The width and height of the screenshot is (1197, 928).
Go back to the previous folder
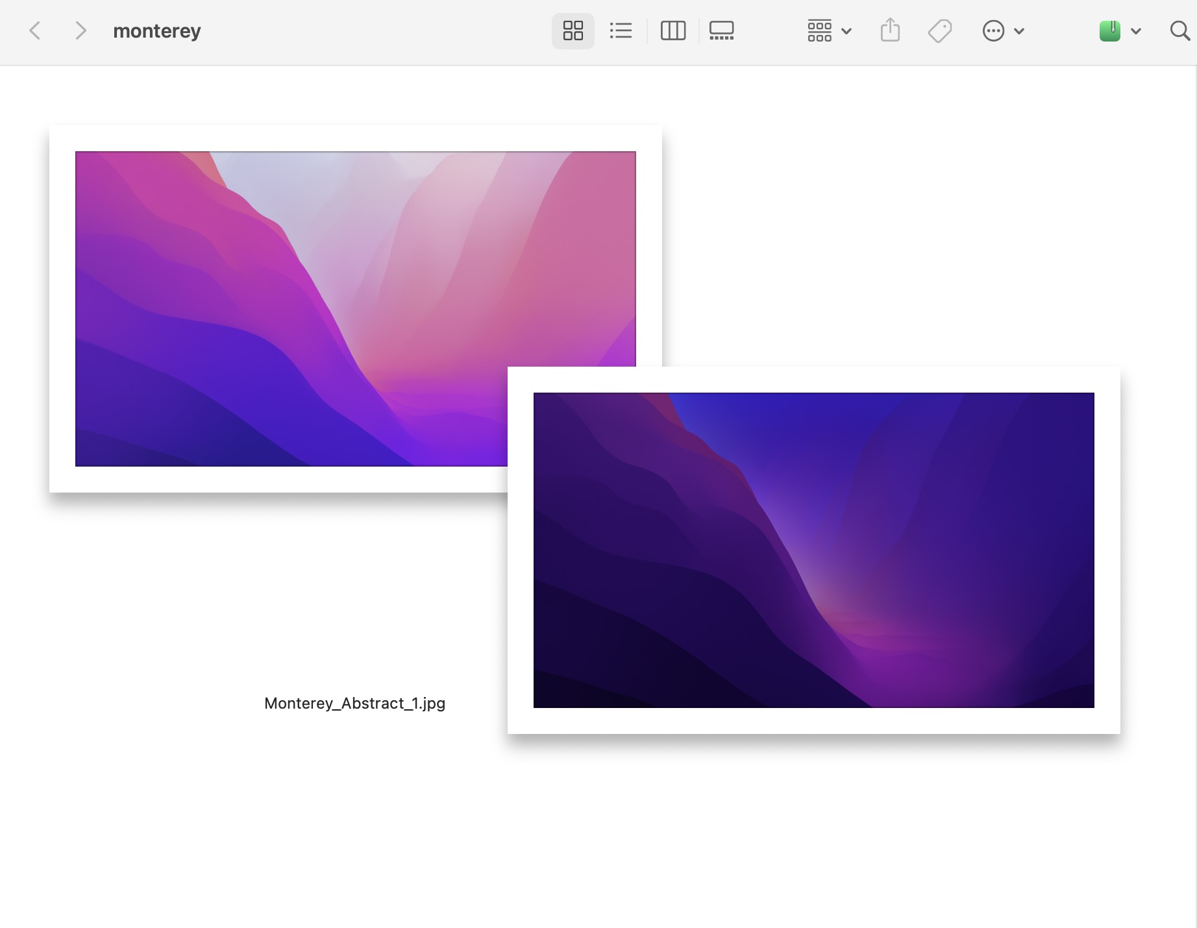point(35,31)
